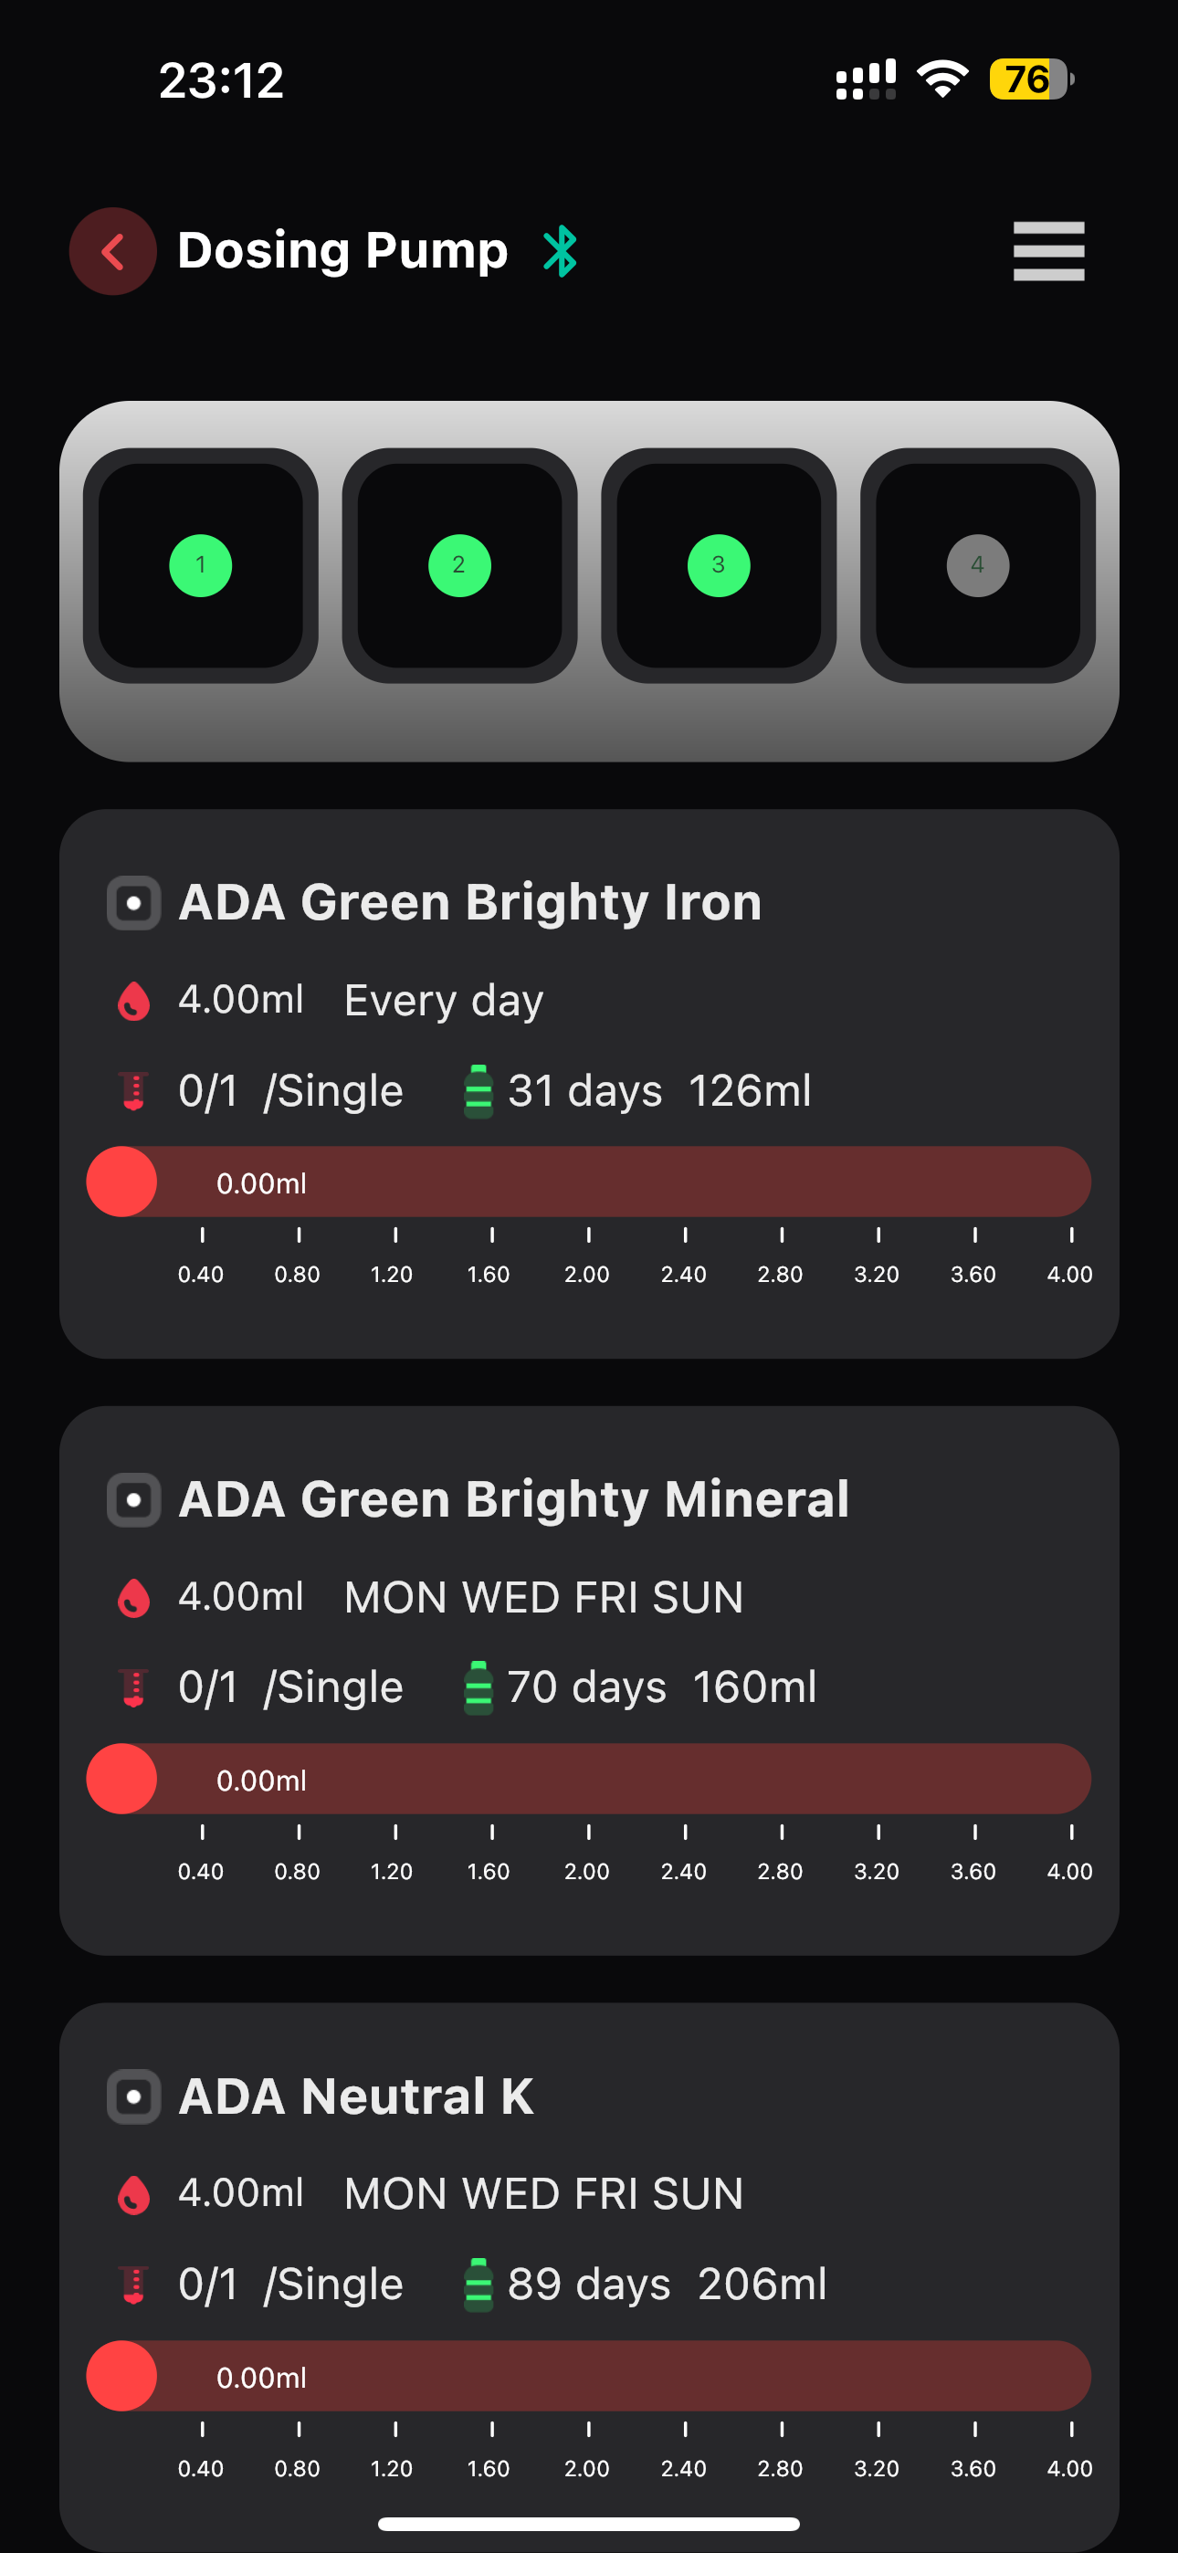Screen dimensions: 1178x2553
Task: Tap the MON WED FRI SUN schedule of Neutral K
Action: coord(543,2194)
